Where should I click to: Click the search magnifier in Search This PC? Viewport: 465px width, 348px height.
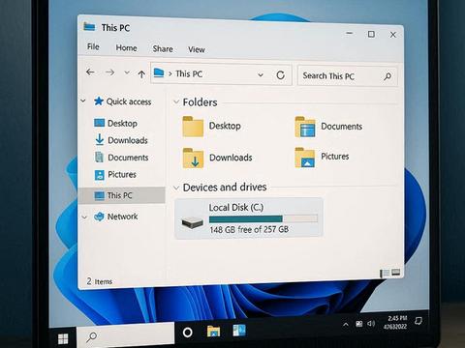point(387,76)
